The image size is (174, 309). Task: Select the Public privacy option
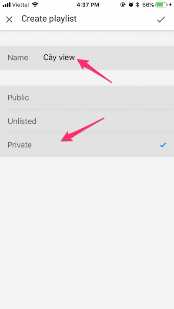coord(87,97)
